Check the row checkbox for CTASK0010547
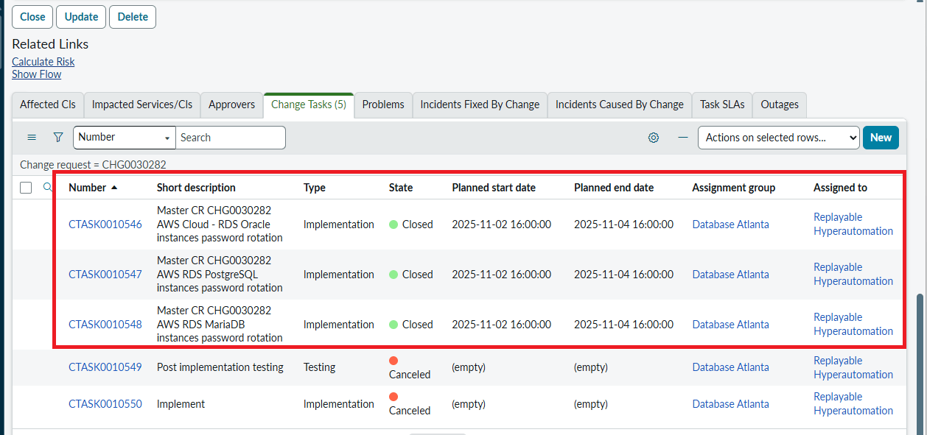Image resolution: width=927 pixels, height=435 pixels. coord(26,274)
